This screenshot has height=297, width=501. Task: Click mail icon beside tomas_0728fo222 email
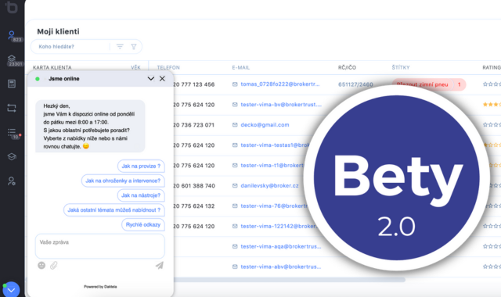click(235, 84)
